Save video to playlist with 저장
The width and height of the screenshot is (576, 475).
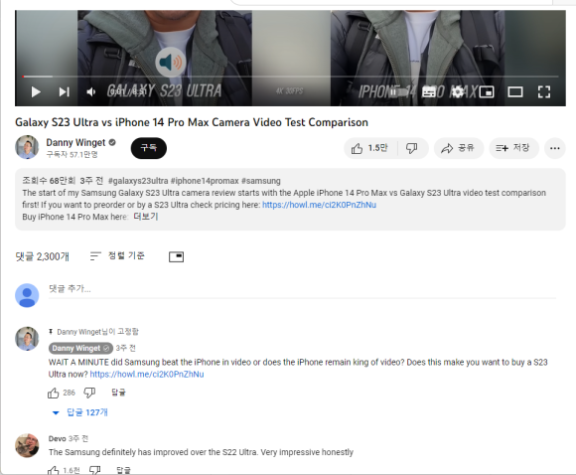[512, 148]
